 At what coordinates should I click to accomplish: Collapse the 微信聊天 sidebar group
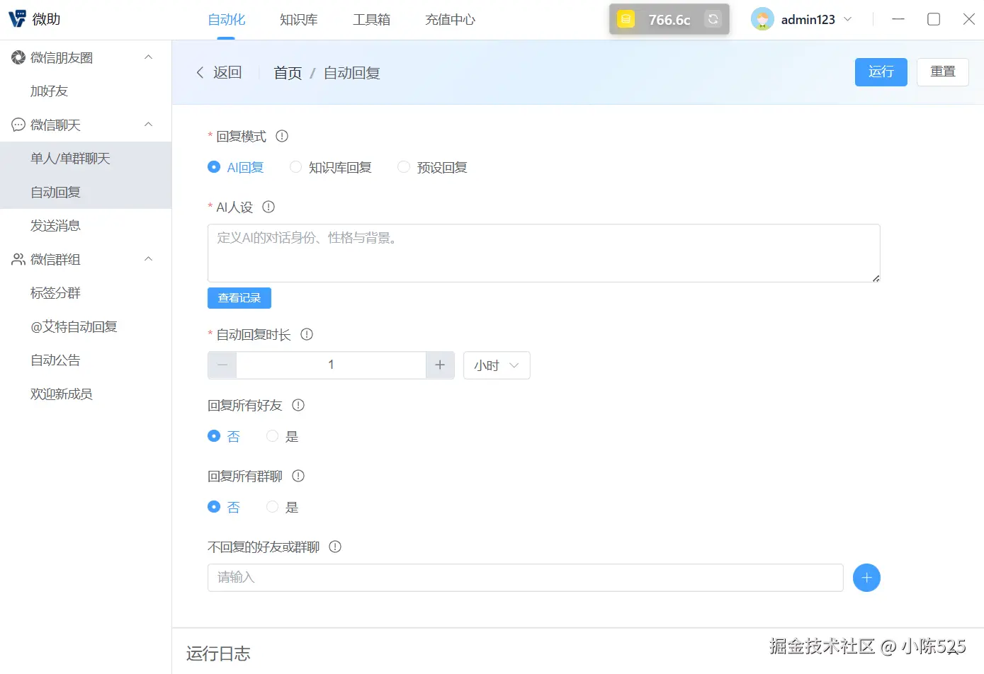coord(149,125)
